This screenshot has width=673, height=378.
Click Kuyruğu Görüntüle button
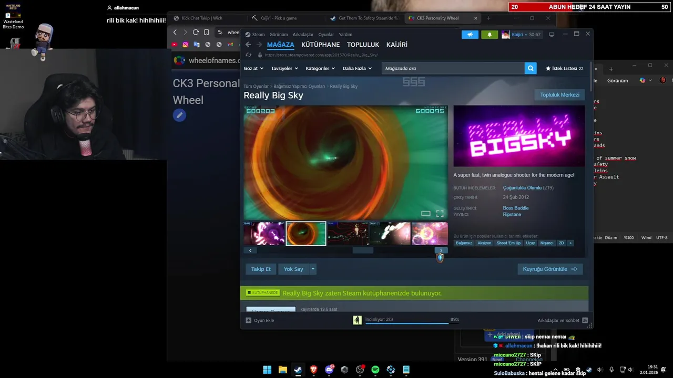point(550,269)
